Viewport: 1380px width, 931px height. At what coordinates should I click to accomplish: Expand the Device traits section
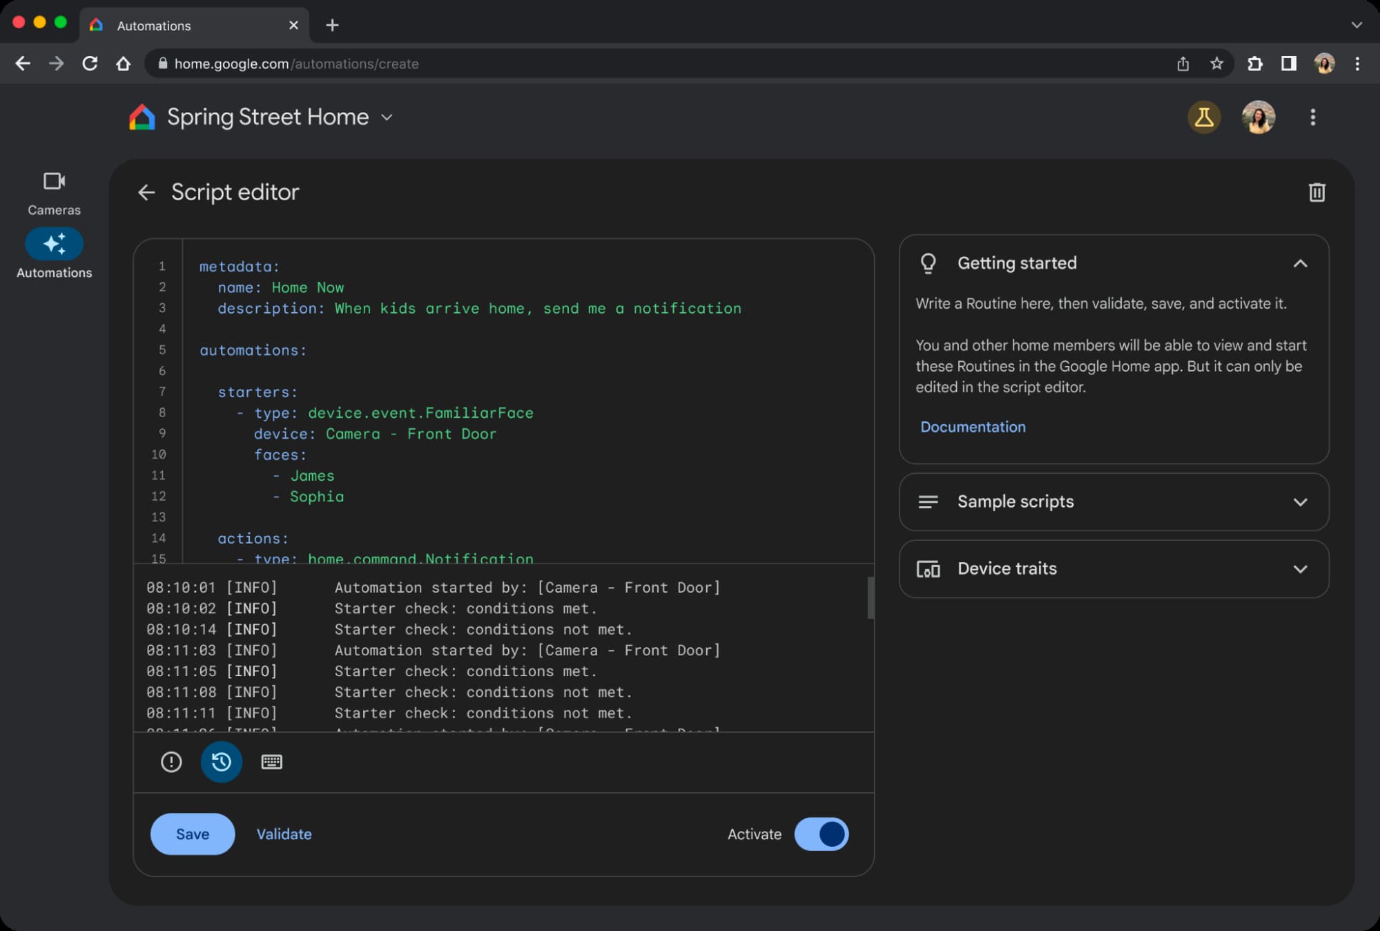1300,569
